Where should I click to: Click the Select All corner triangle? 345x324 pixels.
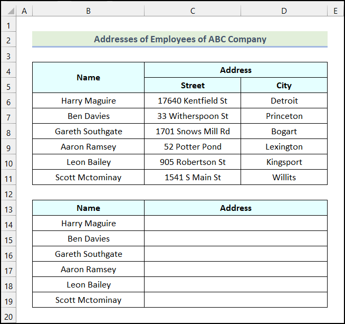(x=11, y=11)
